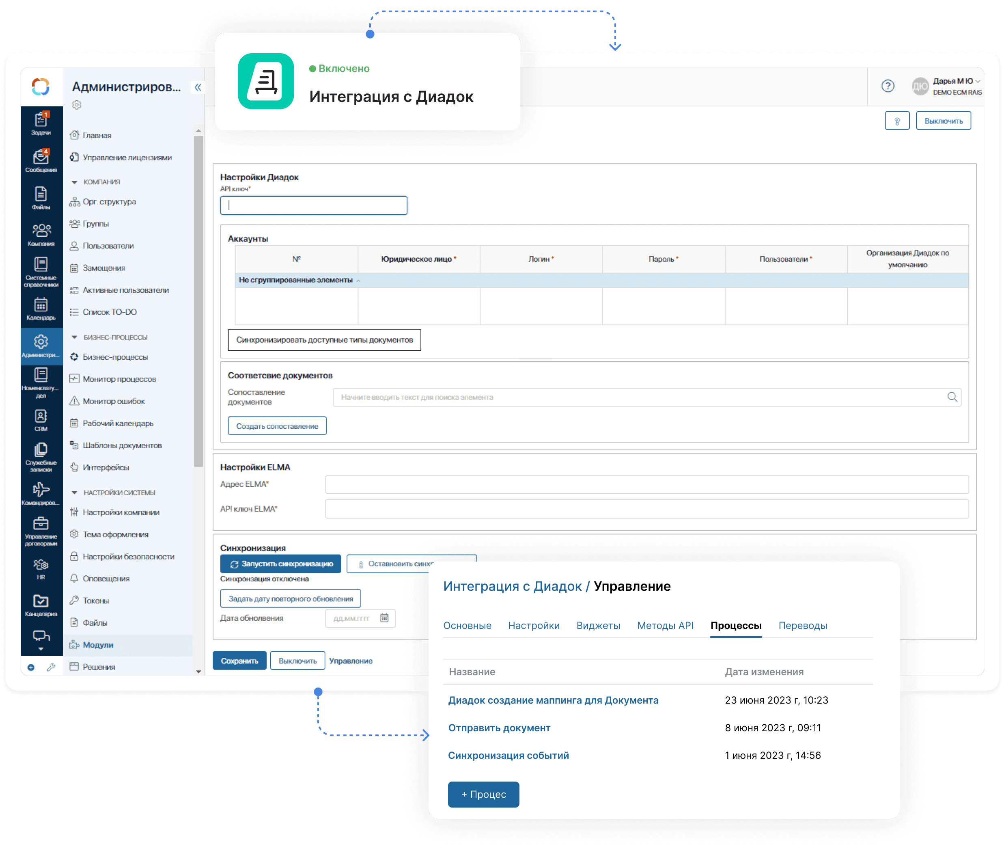Click Создать сопоставление button
Screen dimensions: 1004x851
point(277,425)
